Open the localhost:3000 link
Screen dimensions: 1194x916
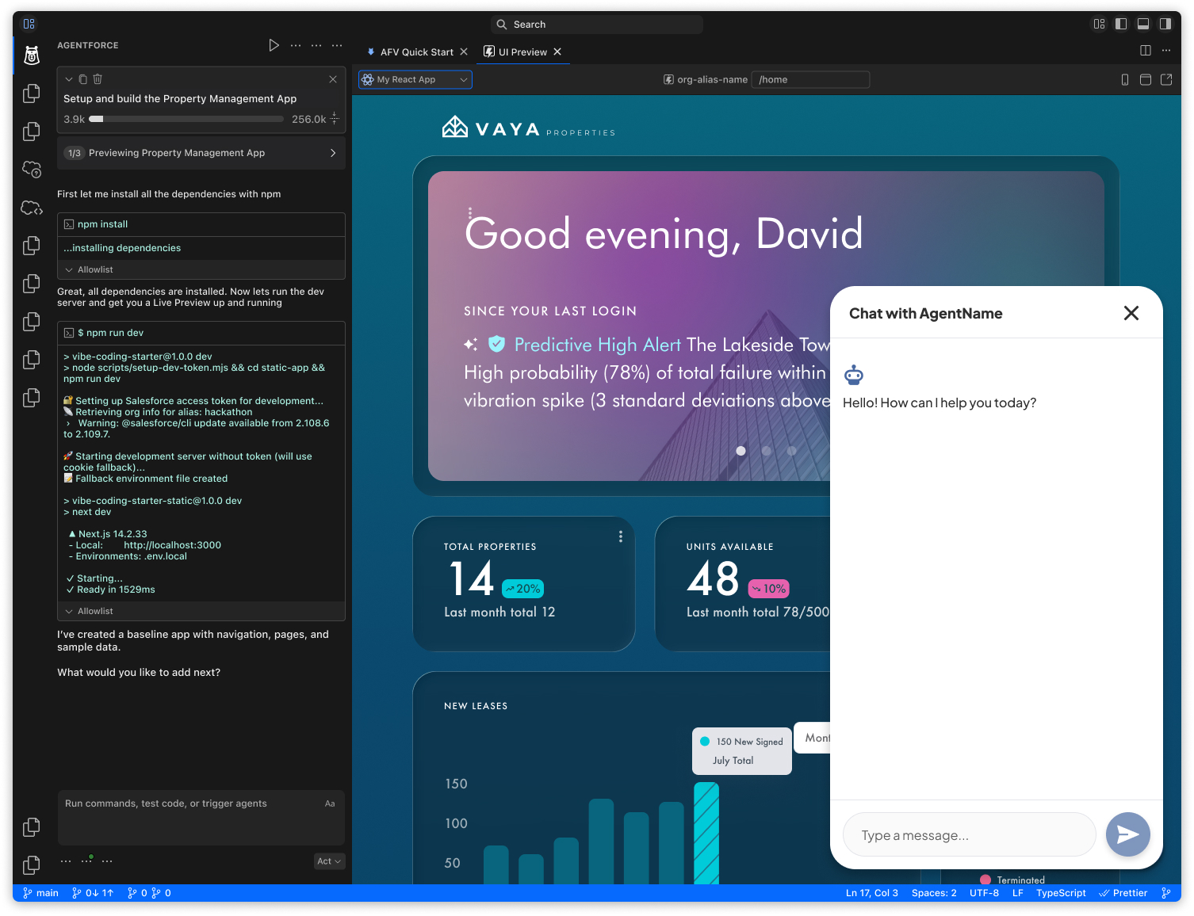tap(172, 545)
